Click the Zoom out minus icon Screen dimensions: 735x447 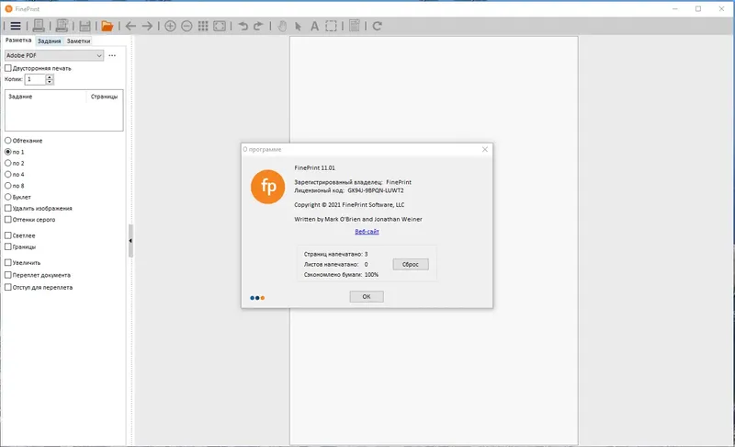187,27
